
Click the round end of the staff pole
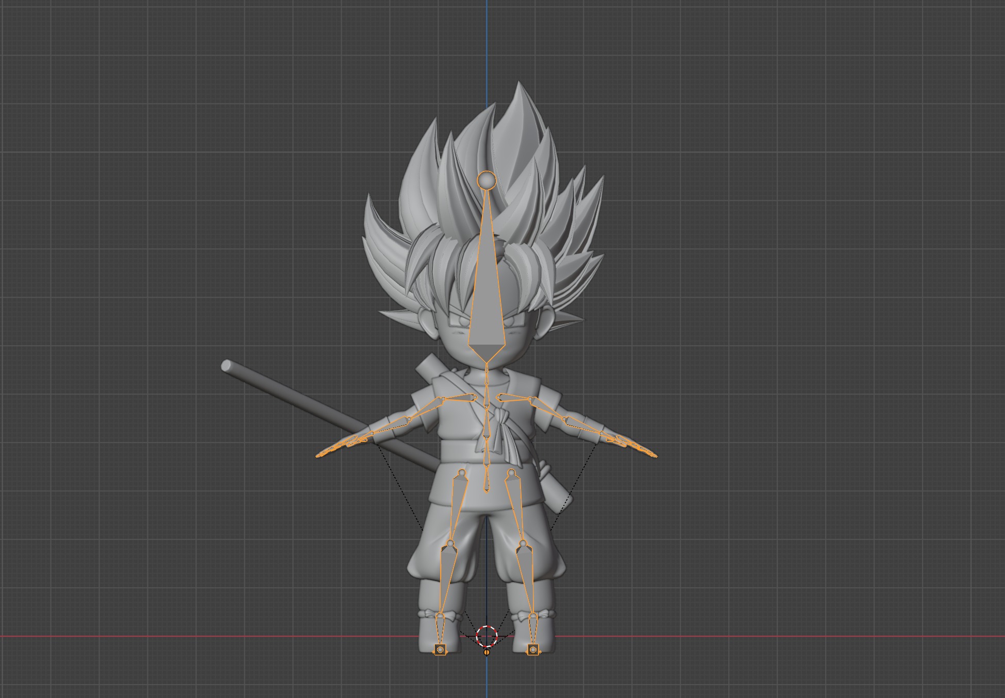coord(226,366)
